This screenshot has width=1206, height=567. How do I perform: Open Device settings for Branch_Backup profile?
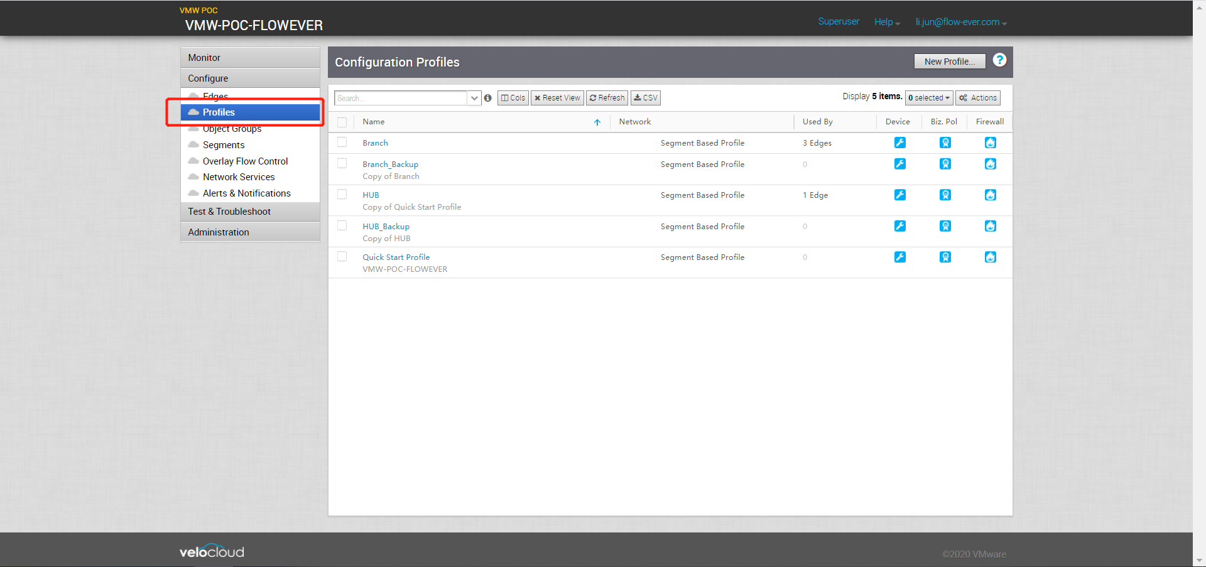tap(899, 164)
